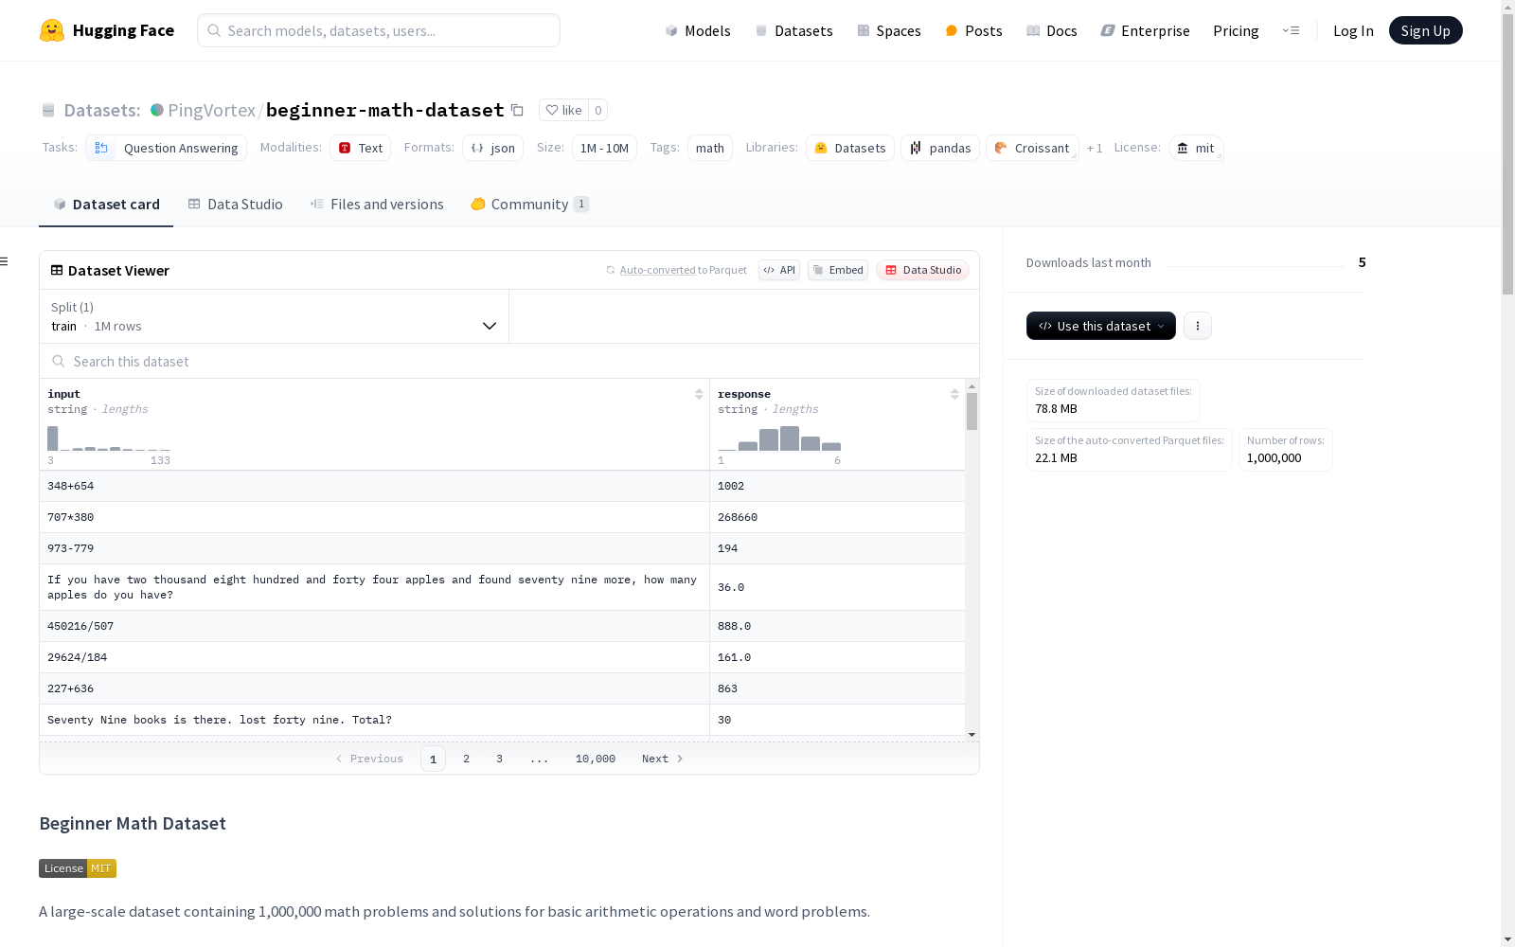Click the License MIT badge
The height and width of the screenshot is (947, 1515).
[78, 868]
